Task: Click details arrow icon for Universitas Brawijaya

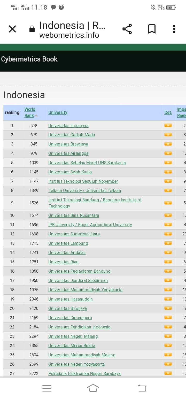Action: click(x=168, y=144)
